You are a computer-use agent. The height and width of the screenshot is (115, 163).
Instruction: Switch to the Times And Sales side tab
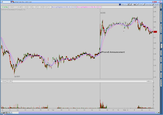[x=161, y=17]
